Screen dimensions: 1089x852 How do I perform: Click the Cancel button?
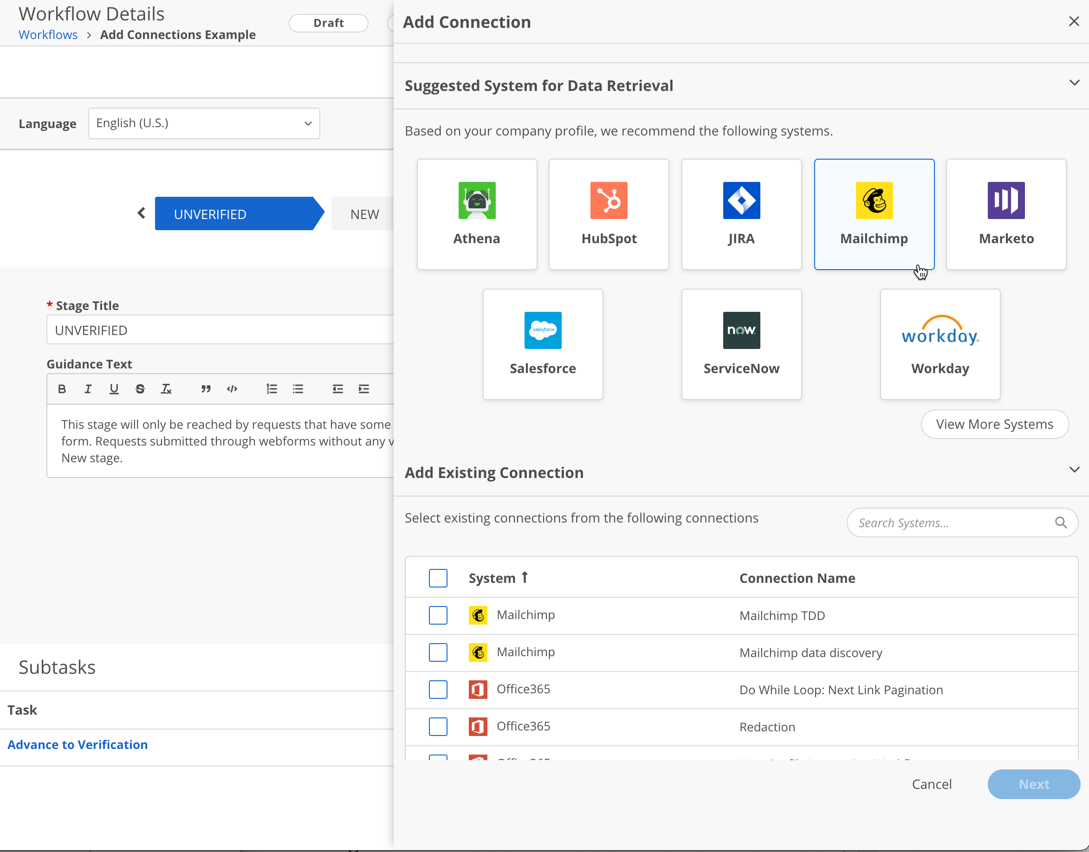coord(931,784)
